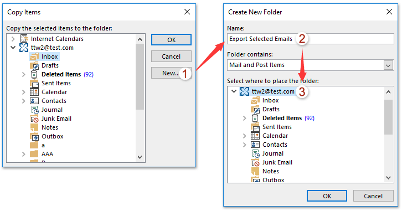This screenshot has width=402, height=211.
Task: Click OK in Copy Items dialog
Action: click(x=171, y=40)
